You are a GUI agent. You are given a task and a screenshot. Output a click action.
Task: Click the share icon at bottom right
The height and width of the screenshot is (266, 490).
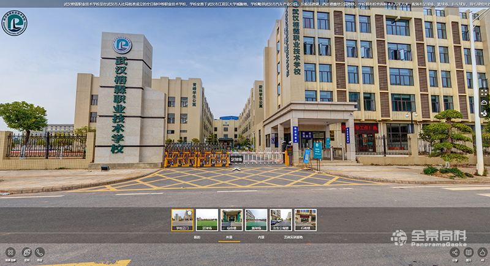454,252
